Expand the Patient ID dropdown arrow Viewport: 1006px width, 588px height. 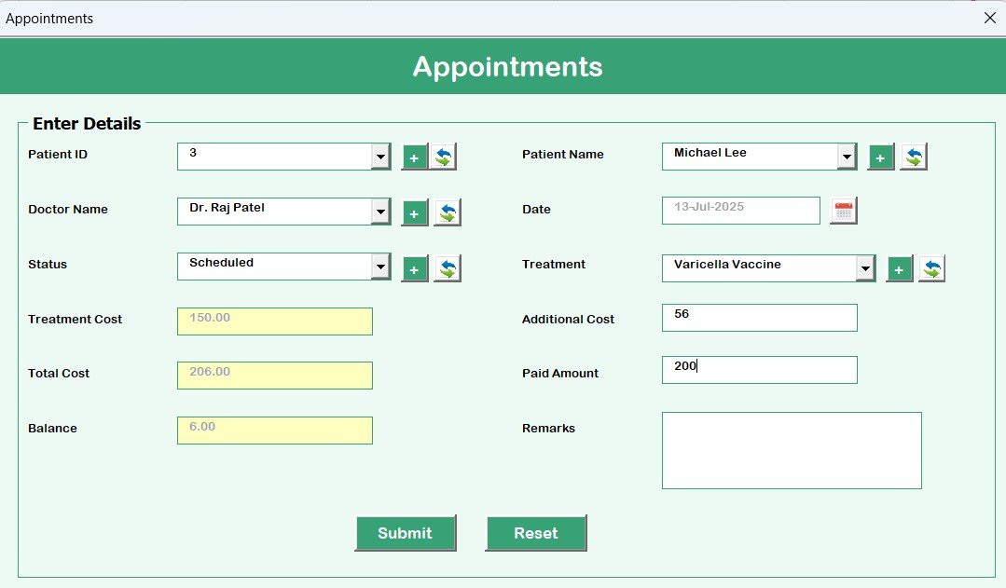(380, 157)
